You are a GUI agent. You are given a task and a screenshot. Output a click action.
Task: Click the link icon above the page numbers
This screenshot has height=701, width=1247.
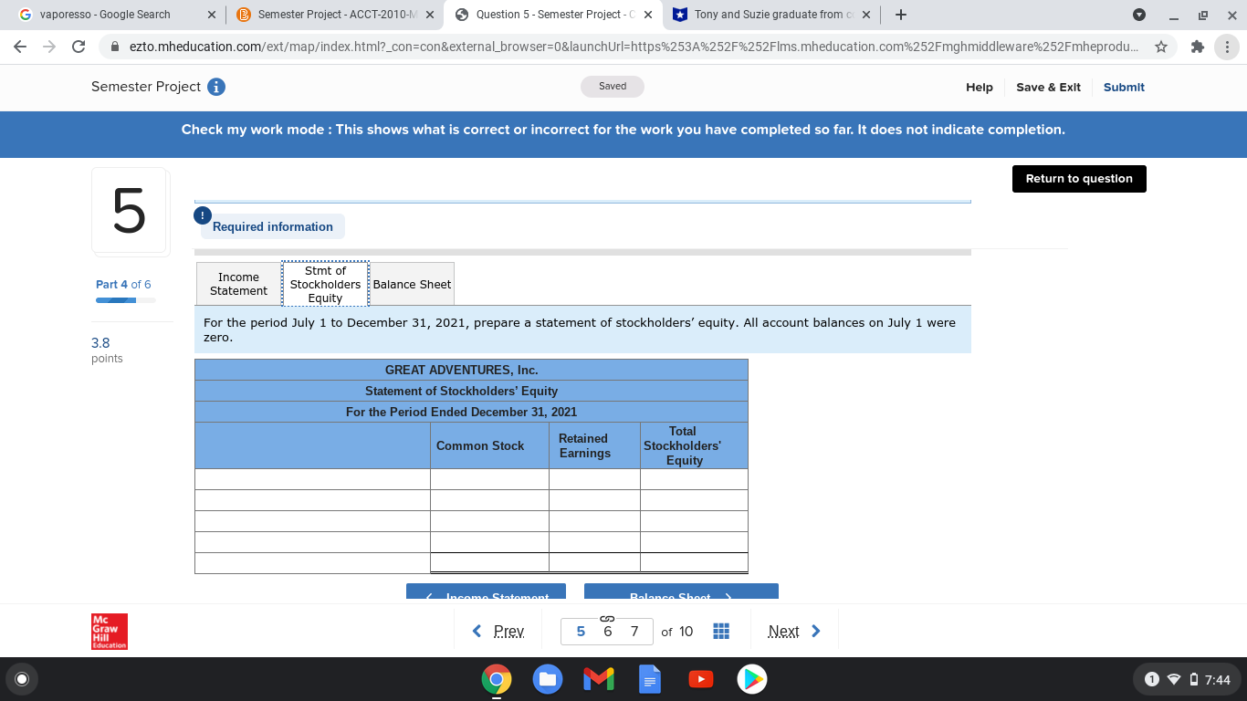[606, 618]
